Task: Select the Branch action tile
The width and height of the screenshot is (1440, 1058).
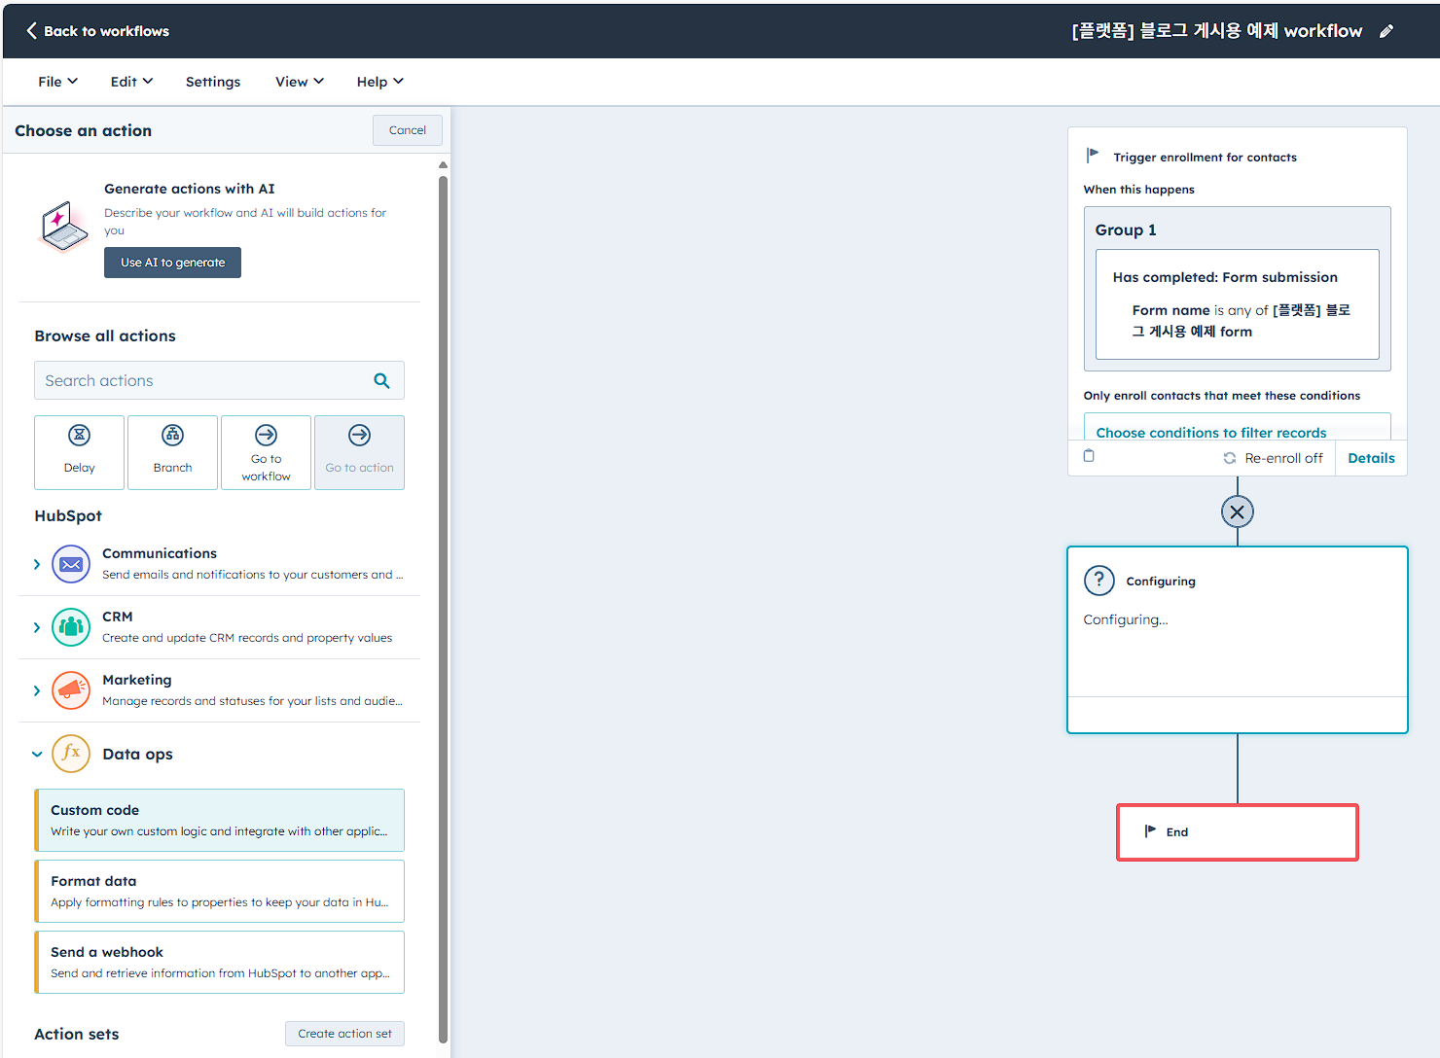Action: [172, 452]
